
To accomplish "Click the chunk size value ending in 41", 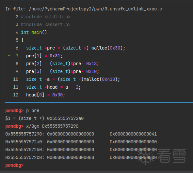I will [133, 134].
